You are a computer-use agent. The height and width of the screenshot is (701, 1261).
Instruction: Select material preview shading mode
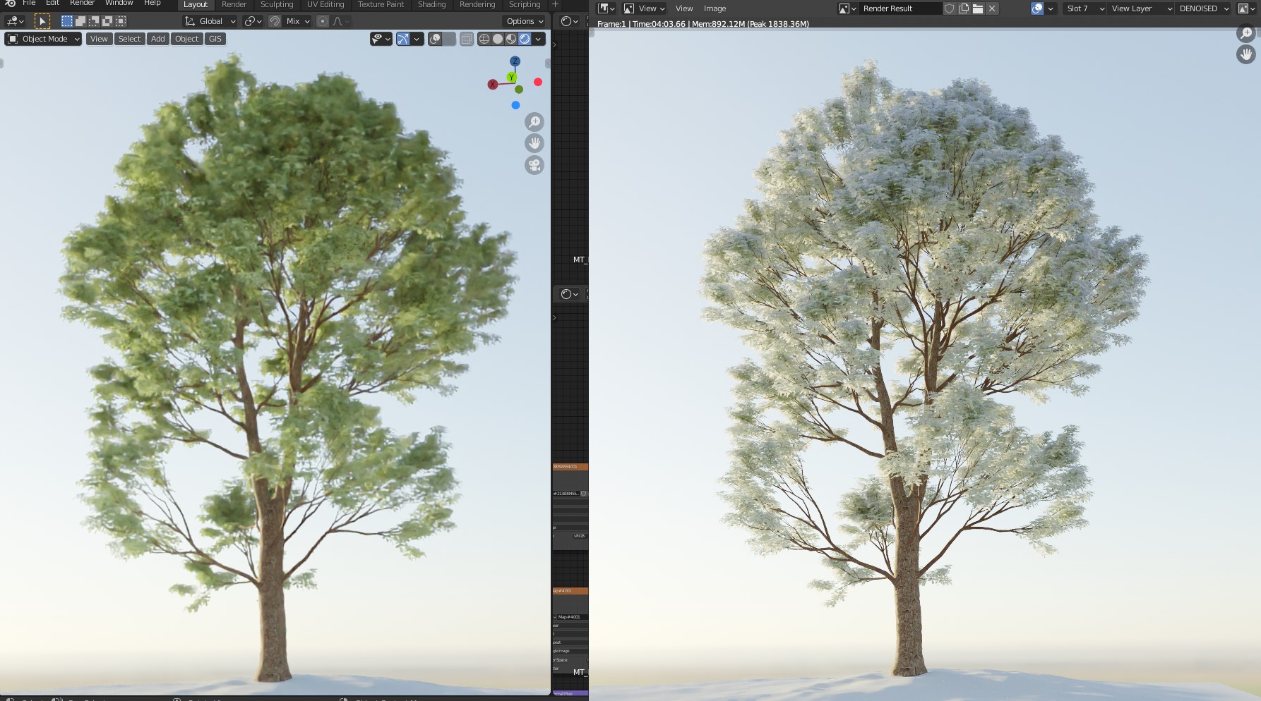(x=511, y=39)
